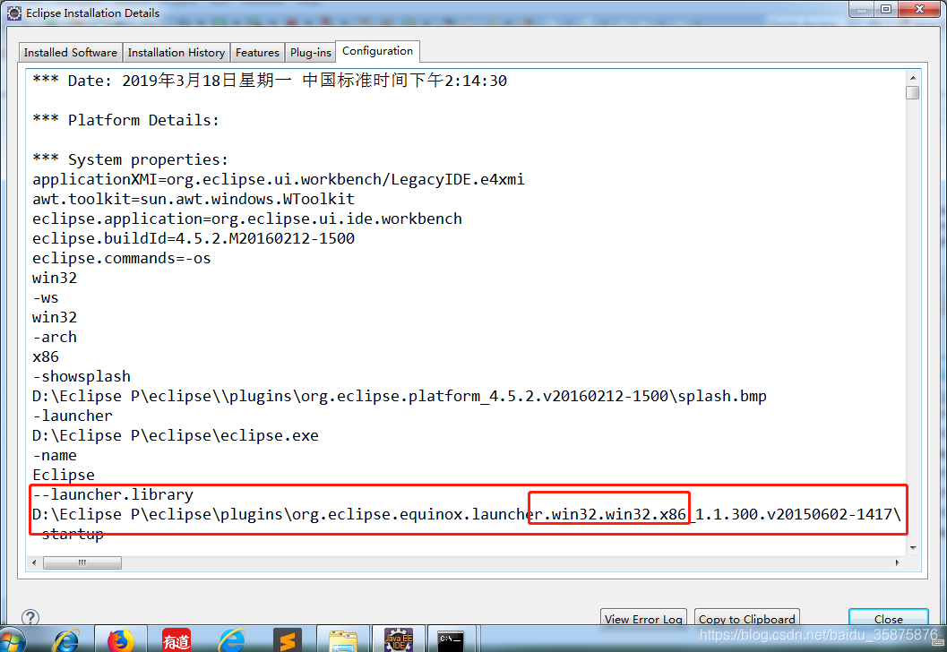The height and width of the screenshot is (652, 947).
Task: Click the 'eclipse.buildId=4.5.2.M20160212-1500' line
Action: pyautogui.click(x=194, y=238)
